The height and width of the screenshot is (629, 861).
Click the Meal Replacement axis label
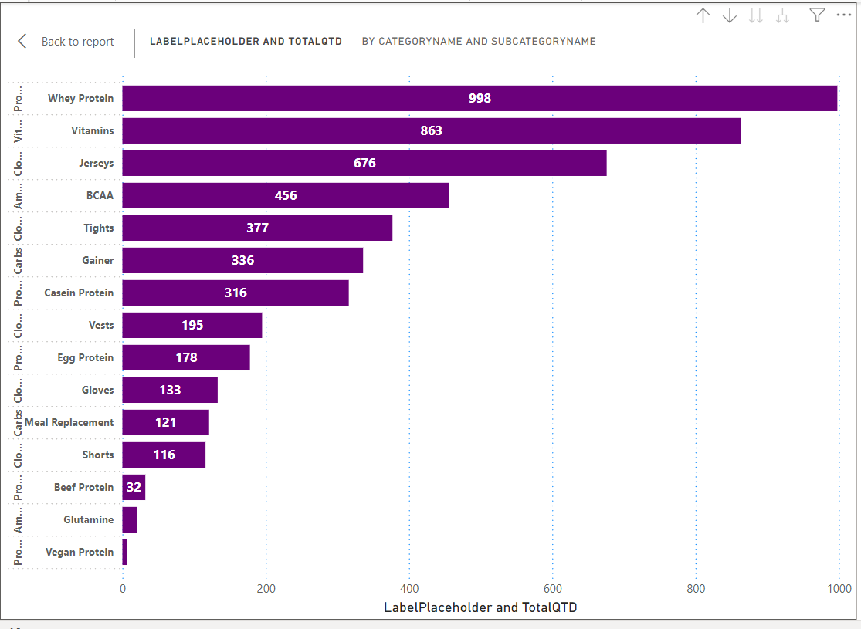(x=69, y=422)
